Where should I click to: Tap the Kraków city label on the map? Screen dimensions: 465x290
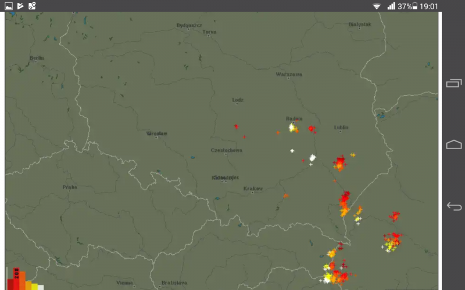pos(253,188)
